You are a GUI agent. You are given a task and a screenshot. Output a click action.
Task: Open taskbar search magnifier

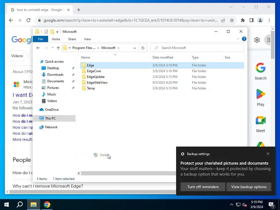pyautogui.click(x=20, y=205)
